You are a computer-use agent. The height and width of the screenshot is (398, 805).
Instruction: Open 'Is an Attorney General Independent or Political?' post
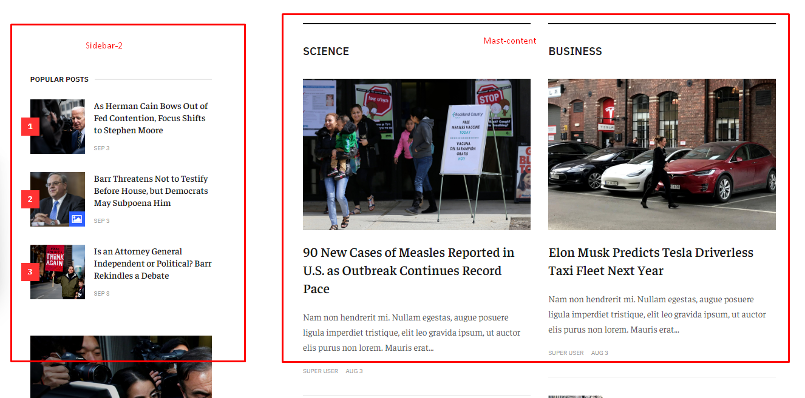[x=152, y=264]
